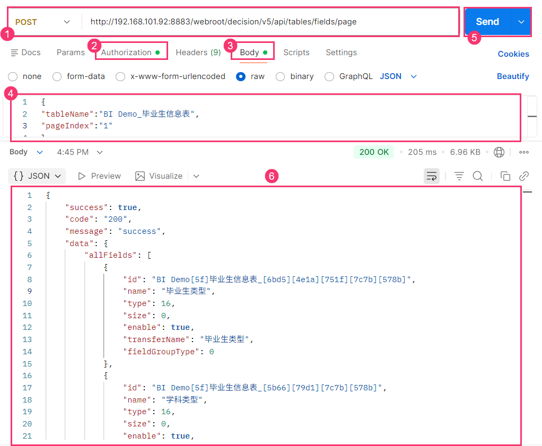This screenshot has height=446, width=542.
Task: Open the three-dots response options menu
Action: [523, 152]
